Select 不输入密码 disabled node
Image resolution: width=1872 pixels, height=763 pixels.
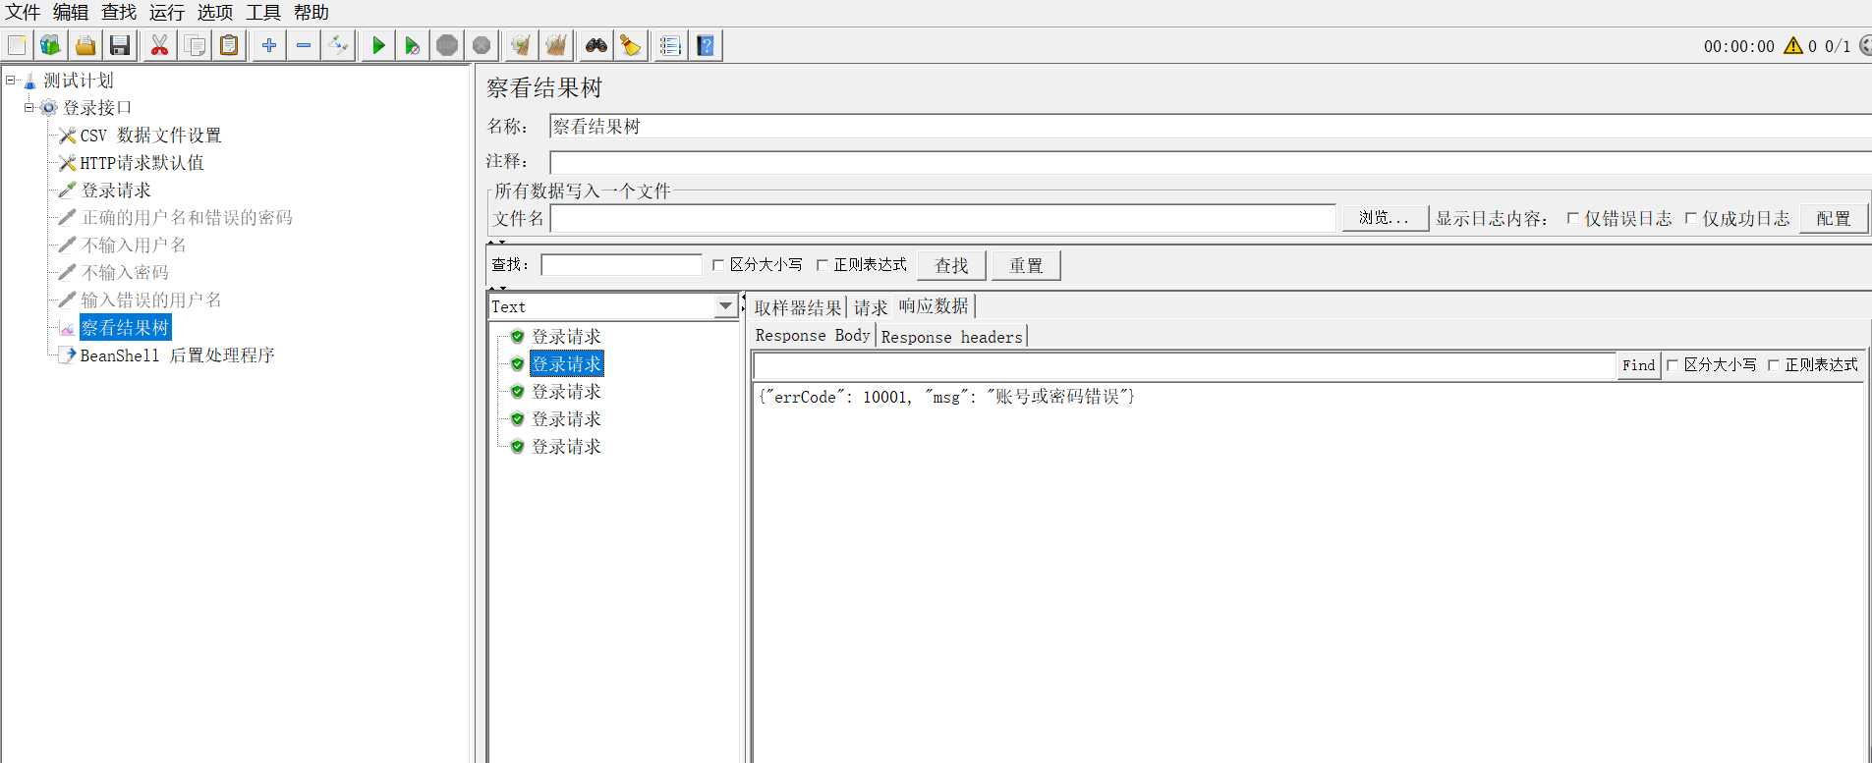[x=125, y=273]
